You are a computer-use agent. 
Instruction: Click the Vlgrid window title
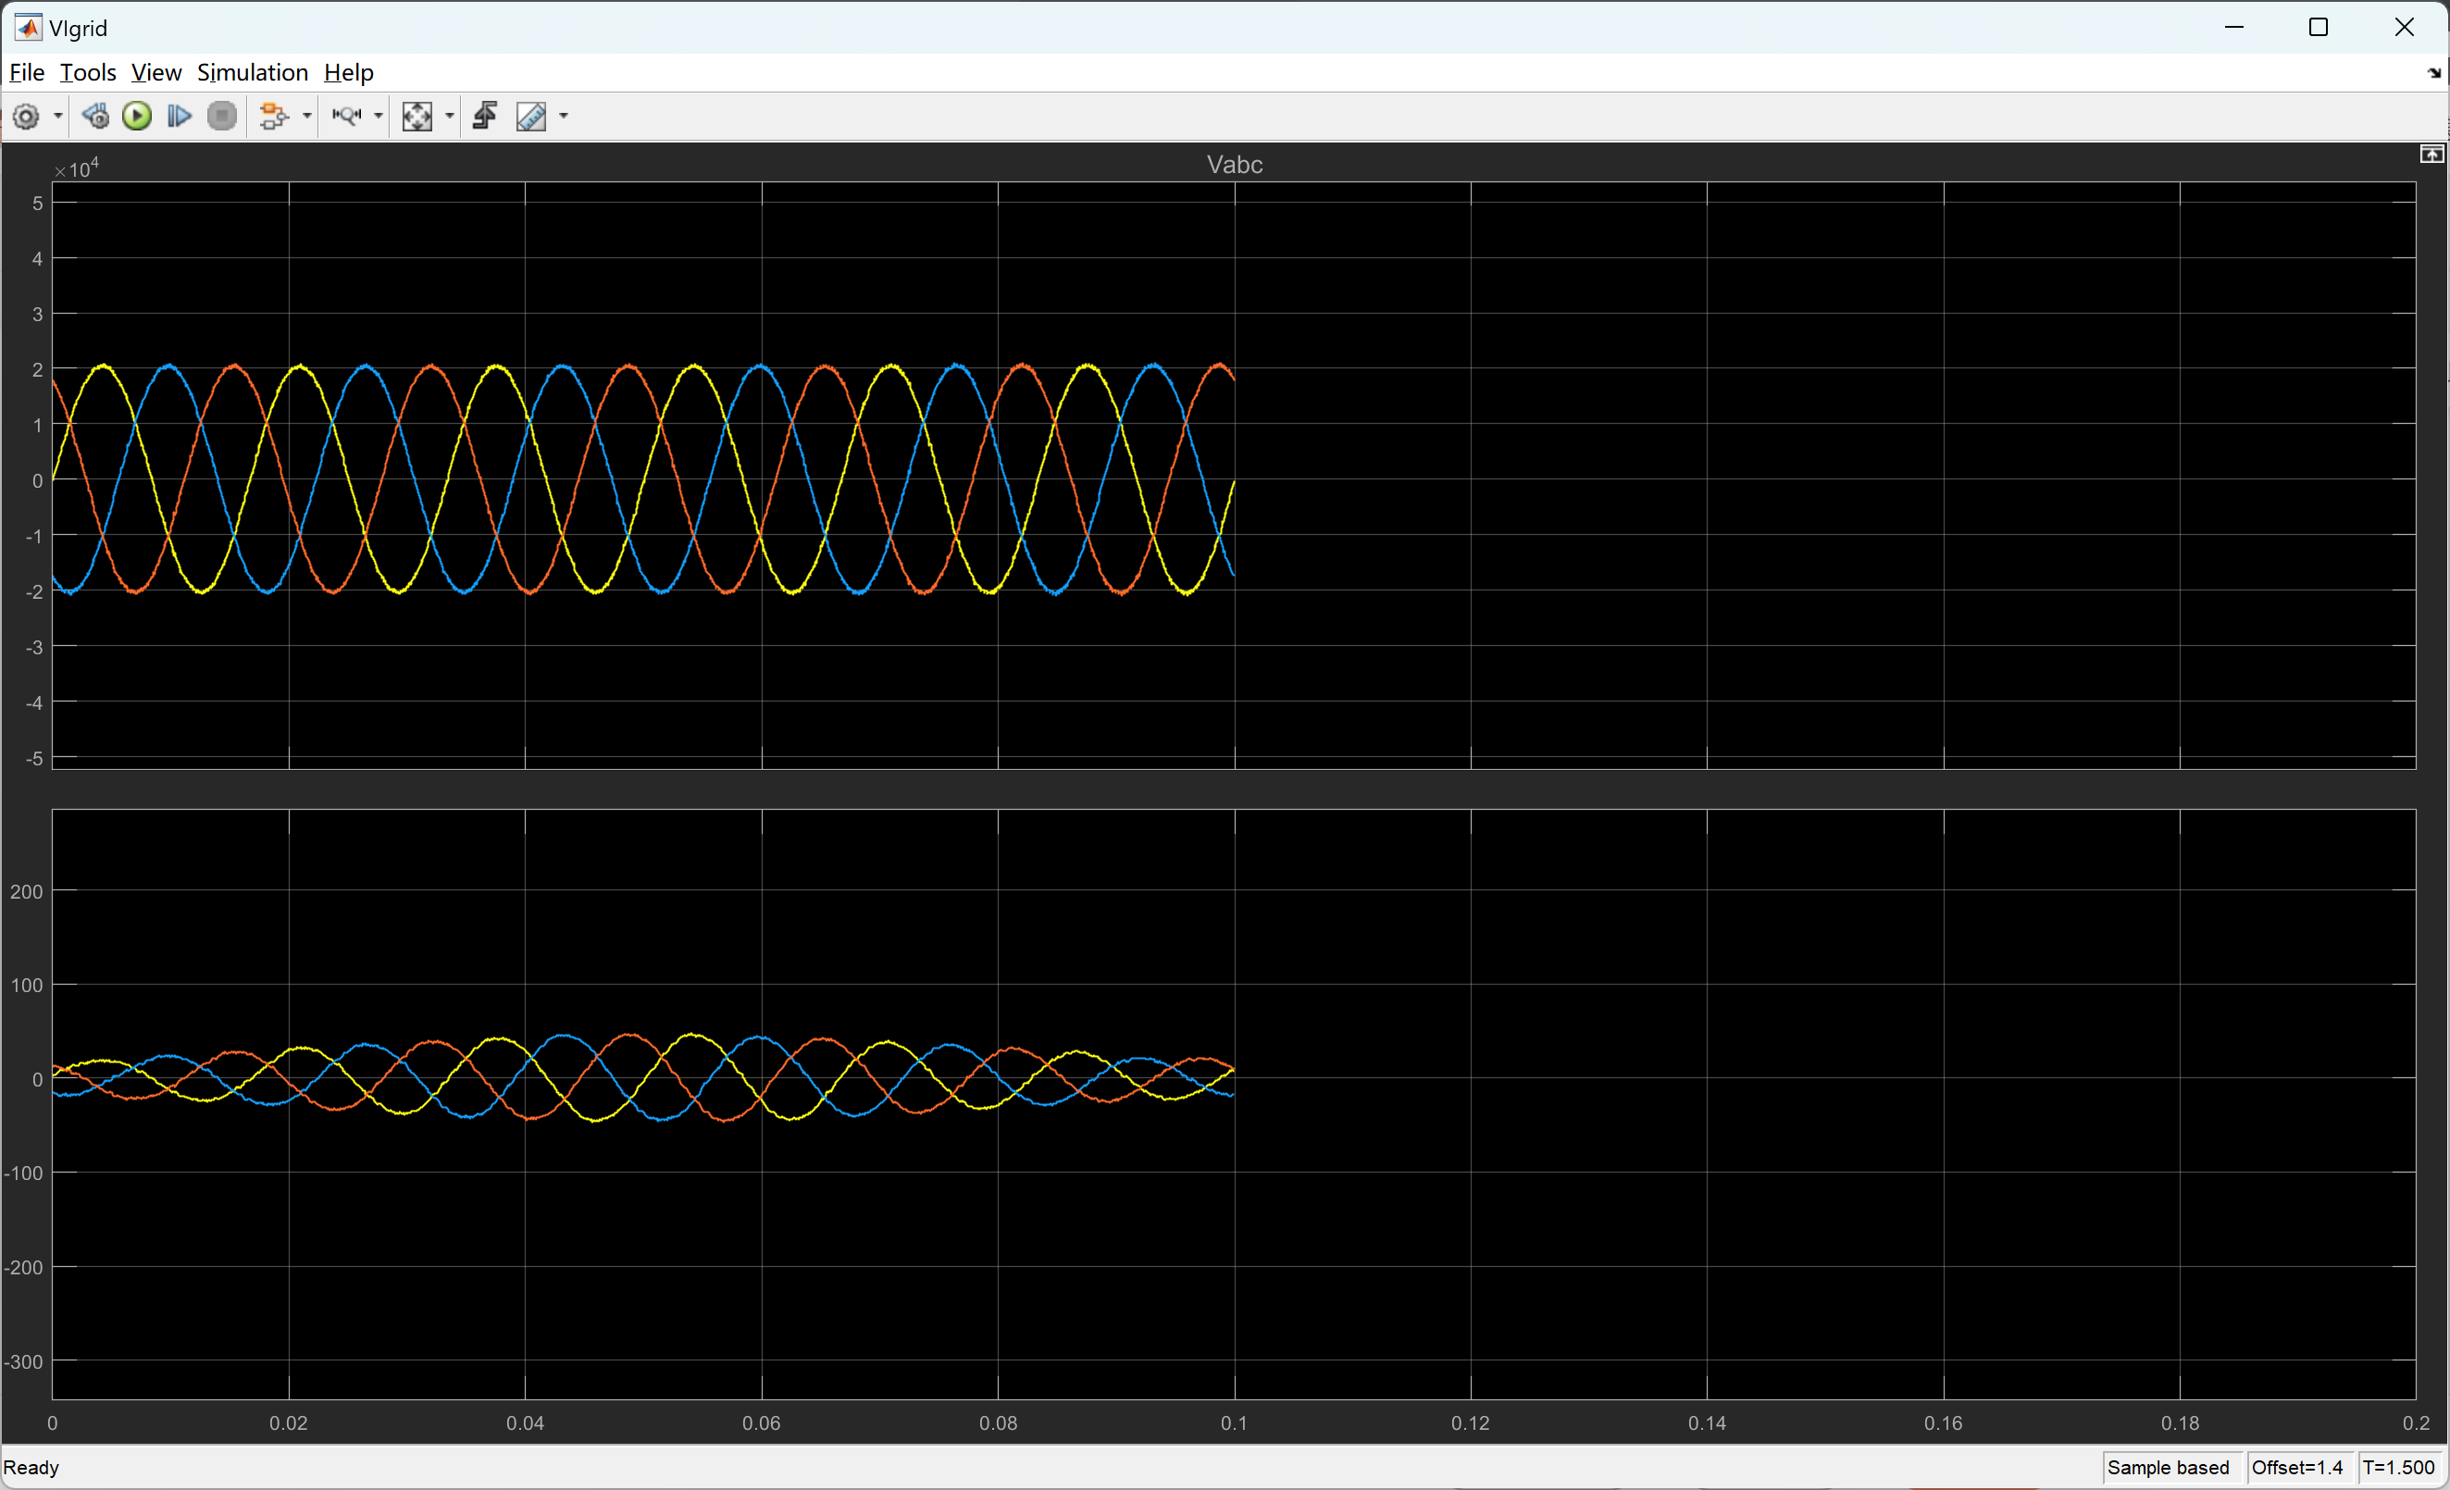click(79, 28)
